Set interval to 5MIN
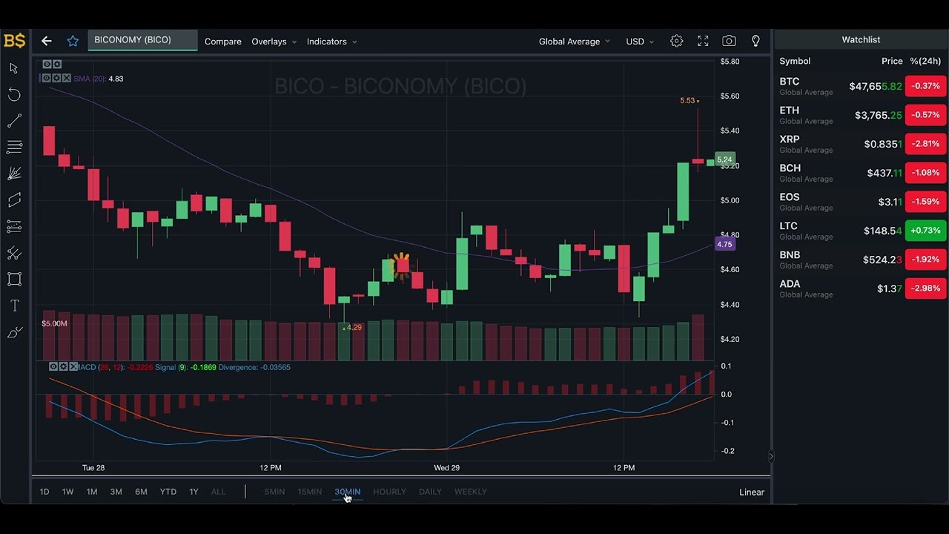The height and width of the screenshot is (534, 949). [x=274, y=492]
